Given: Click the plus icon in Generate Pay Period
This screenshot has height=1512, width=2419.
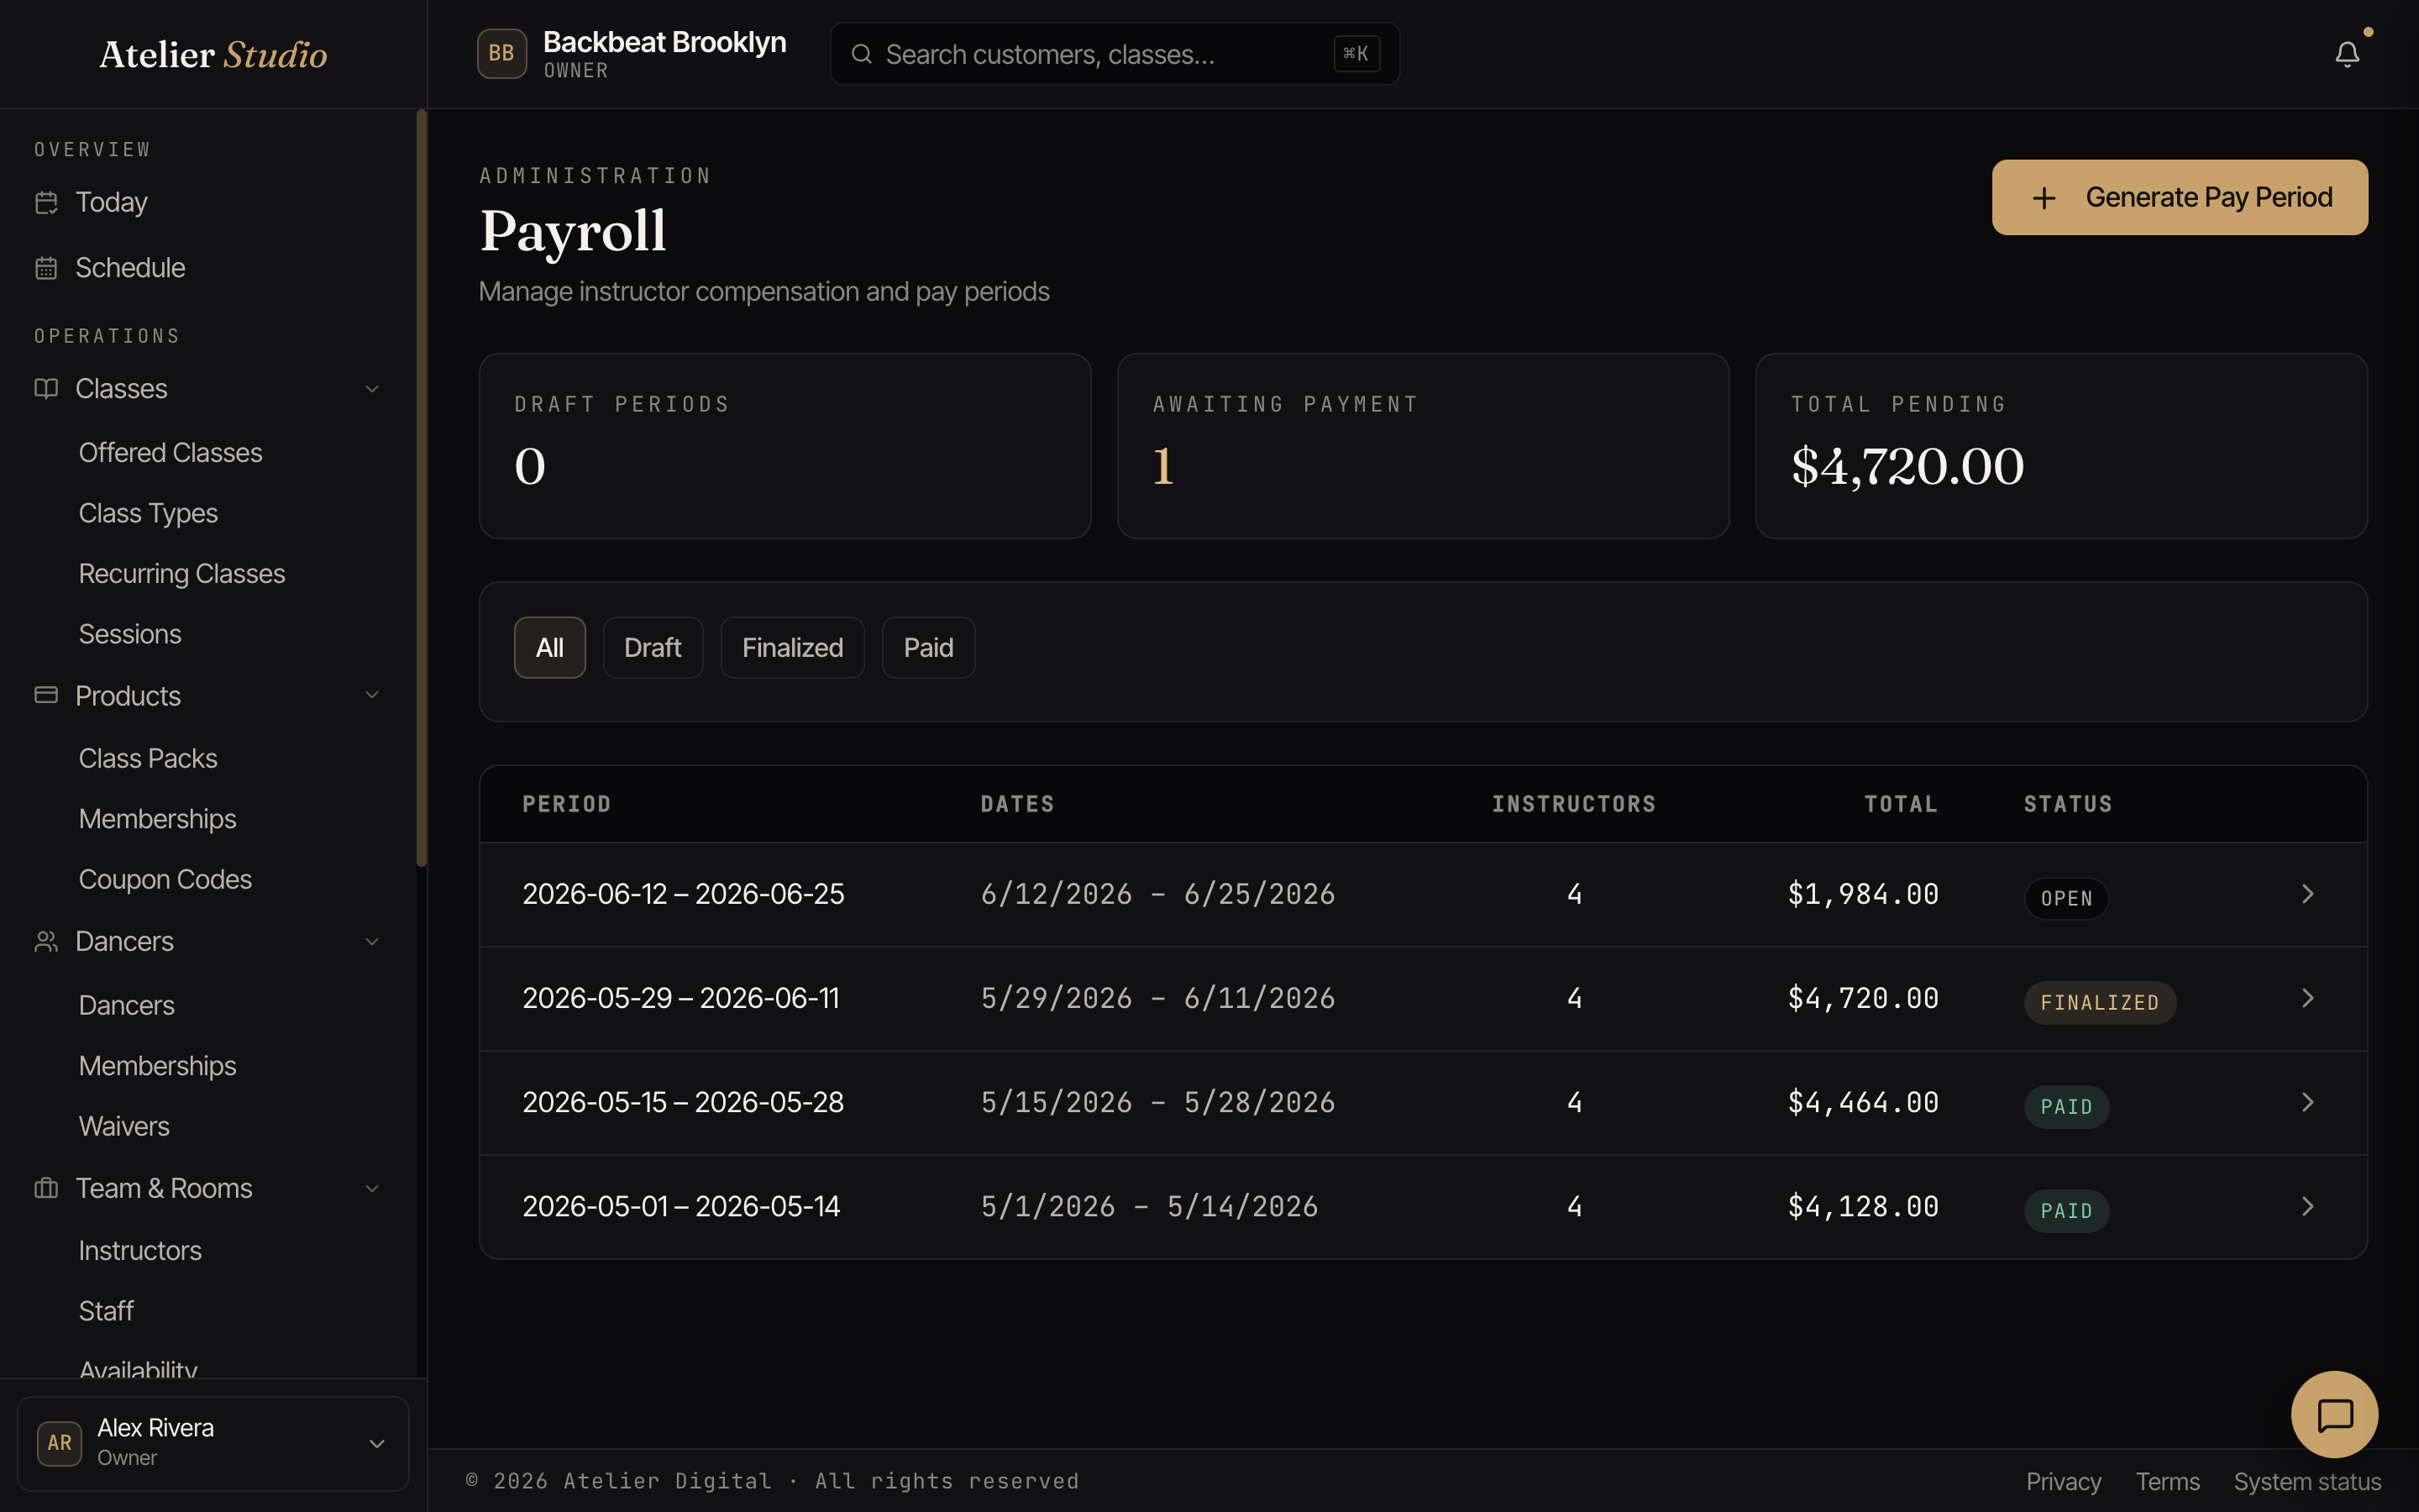Looking at the screenshot, I should (2044, 198).
